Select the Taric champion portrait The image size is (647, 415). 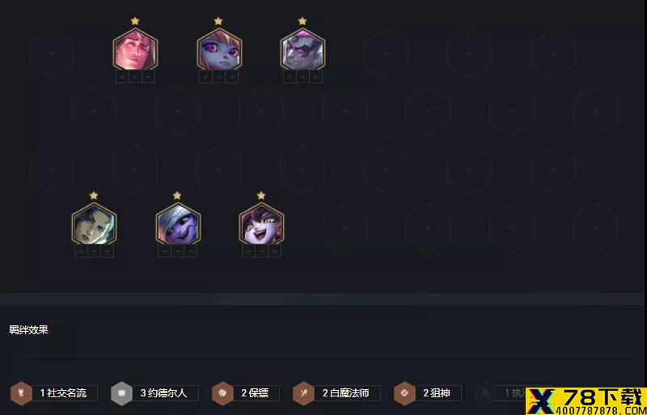click(x=135, y=49)
